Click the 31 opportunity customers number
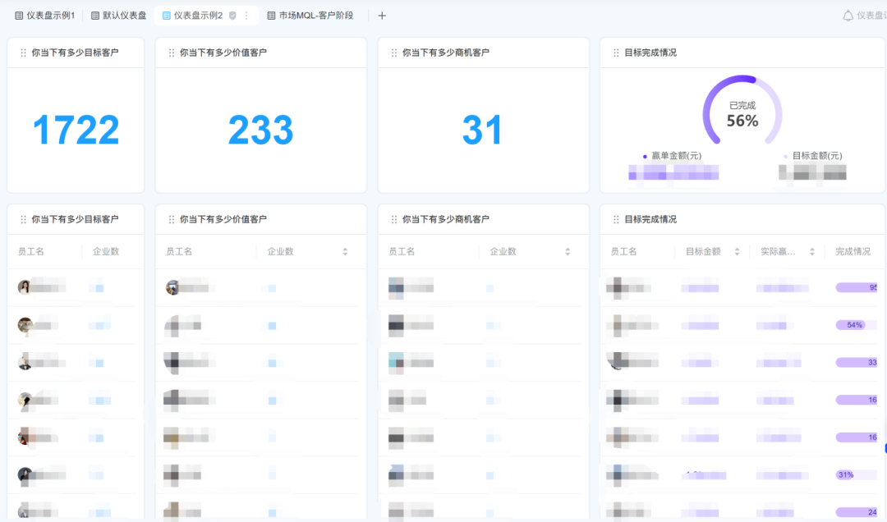This screenshot has height=522, width=887. [482, 130]
